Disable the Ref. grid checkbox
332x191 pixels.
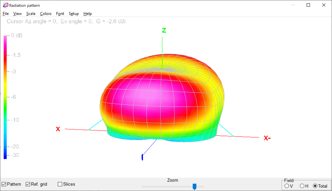28,184
